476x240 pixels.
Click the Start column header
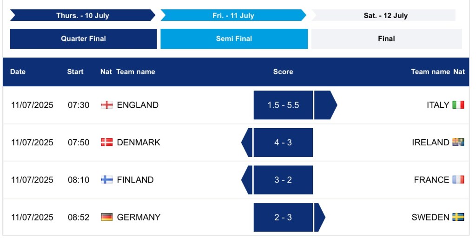click(75, 72)
